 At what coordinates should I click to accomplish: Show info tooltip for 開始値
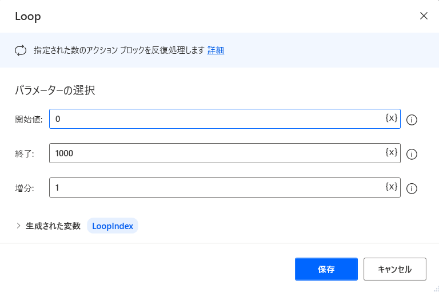412,120
